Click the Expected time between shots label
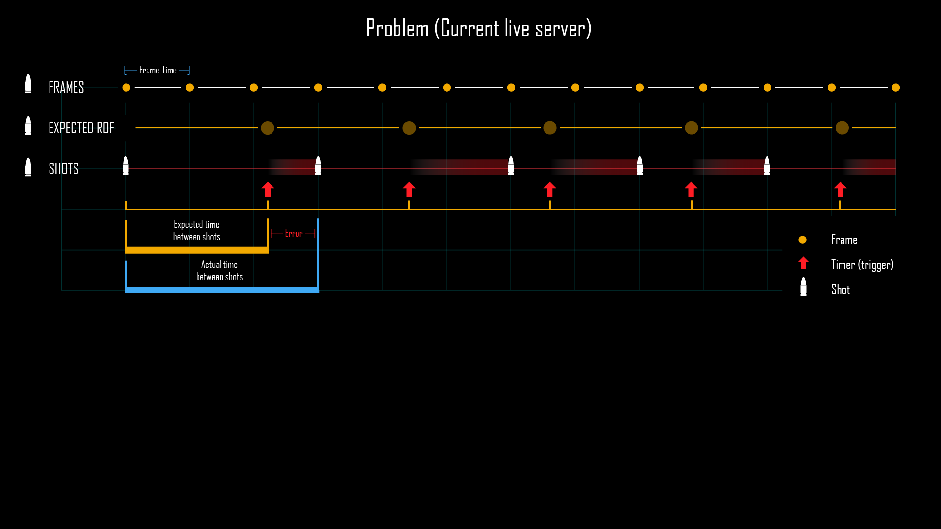 196,231
